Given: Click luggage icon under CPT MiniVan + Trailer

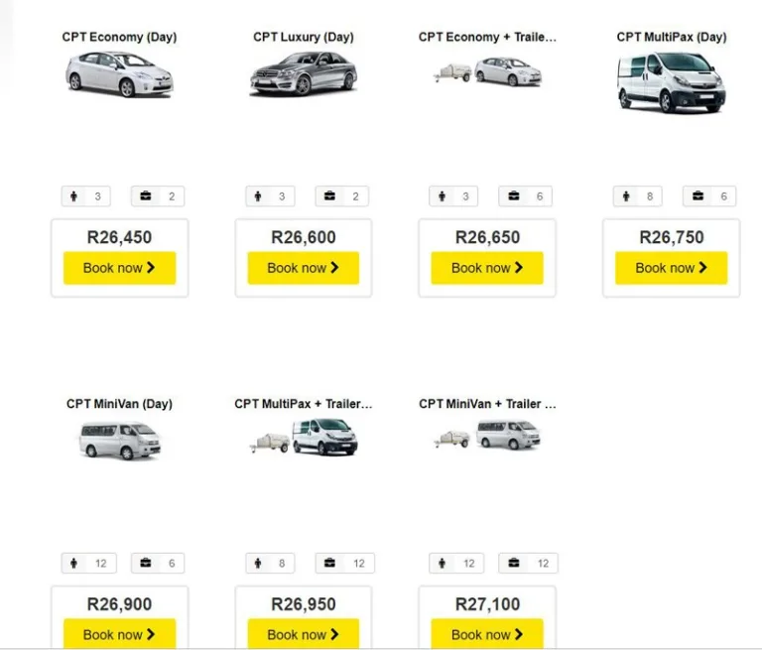Looking at the screenshot, I should coord(514,564).
